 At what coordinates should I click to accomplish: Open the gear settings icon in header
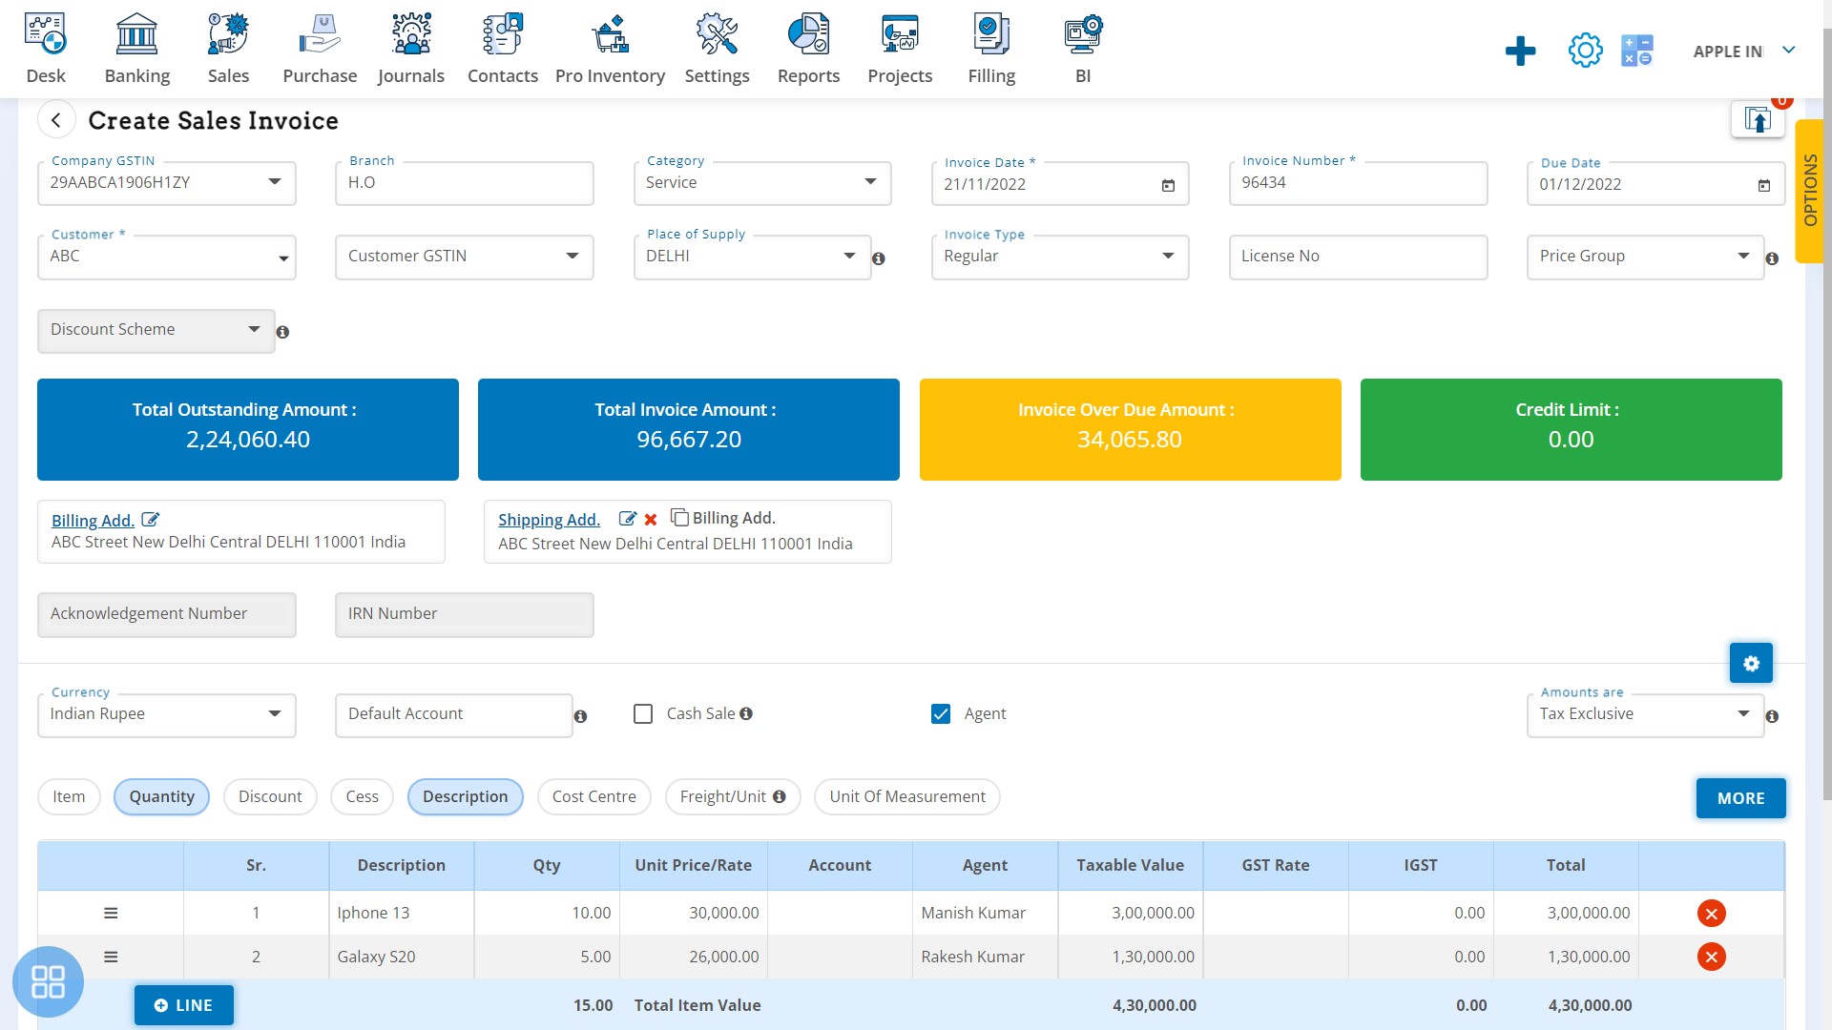[1585, 51]
